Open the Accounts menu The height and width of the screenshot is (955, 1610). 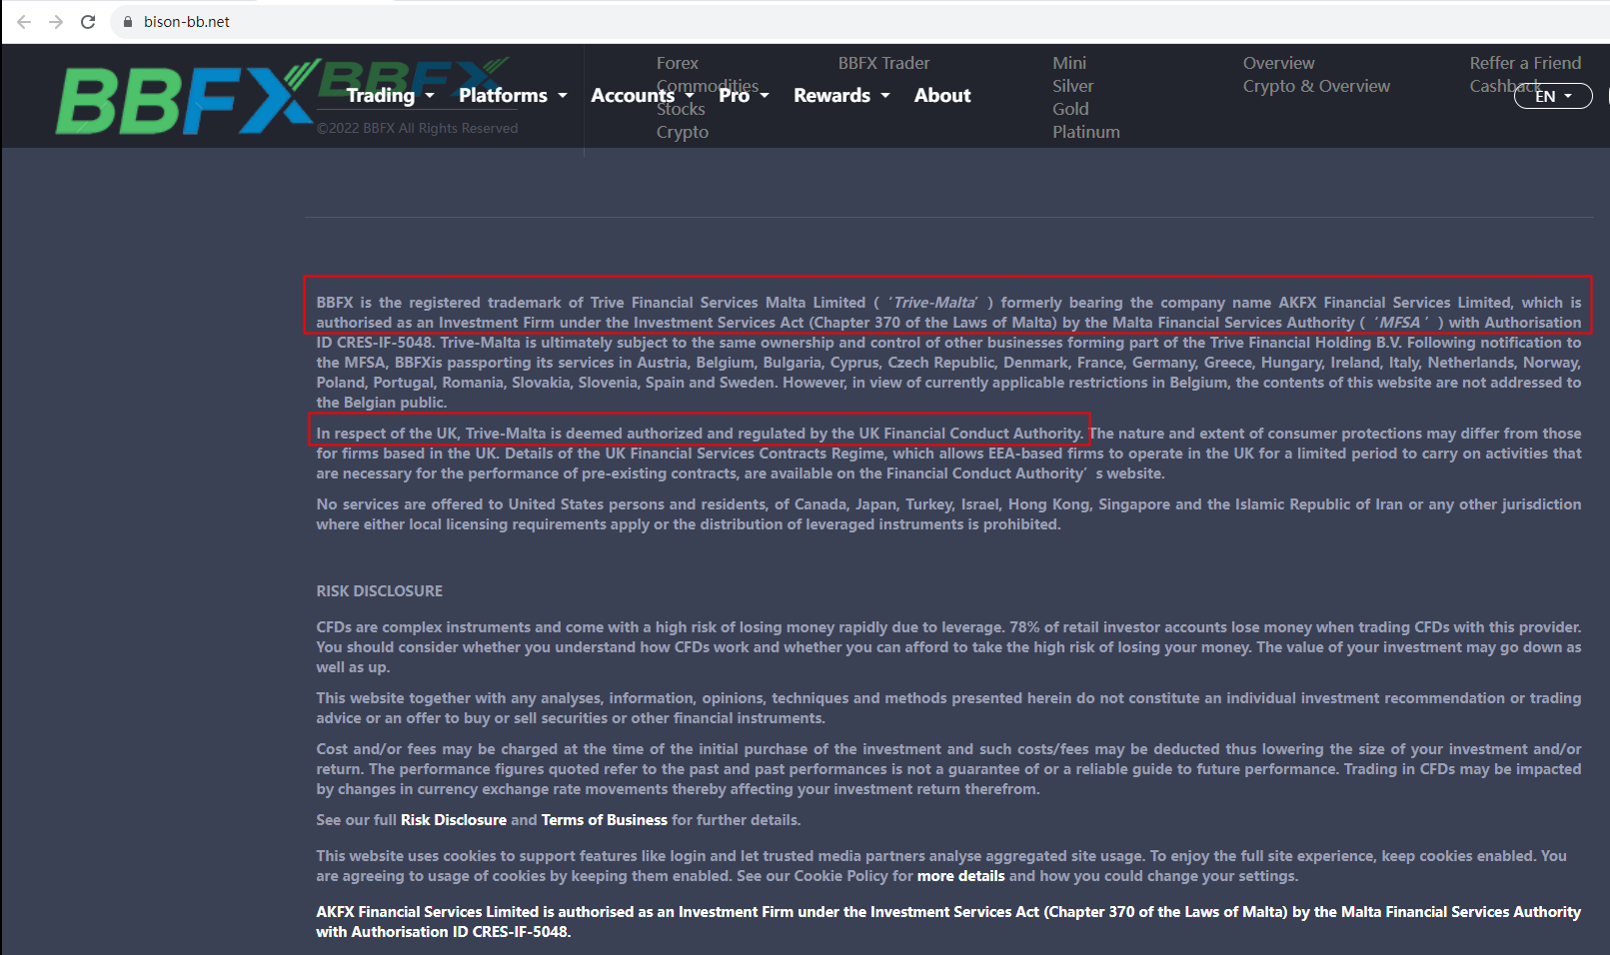tap(642, 96)
